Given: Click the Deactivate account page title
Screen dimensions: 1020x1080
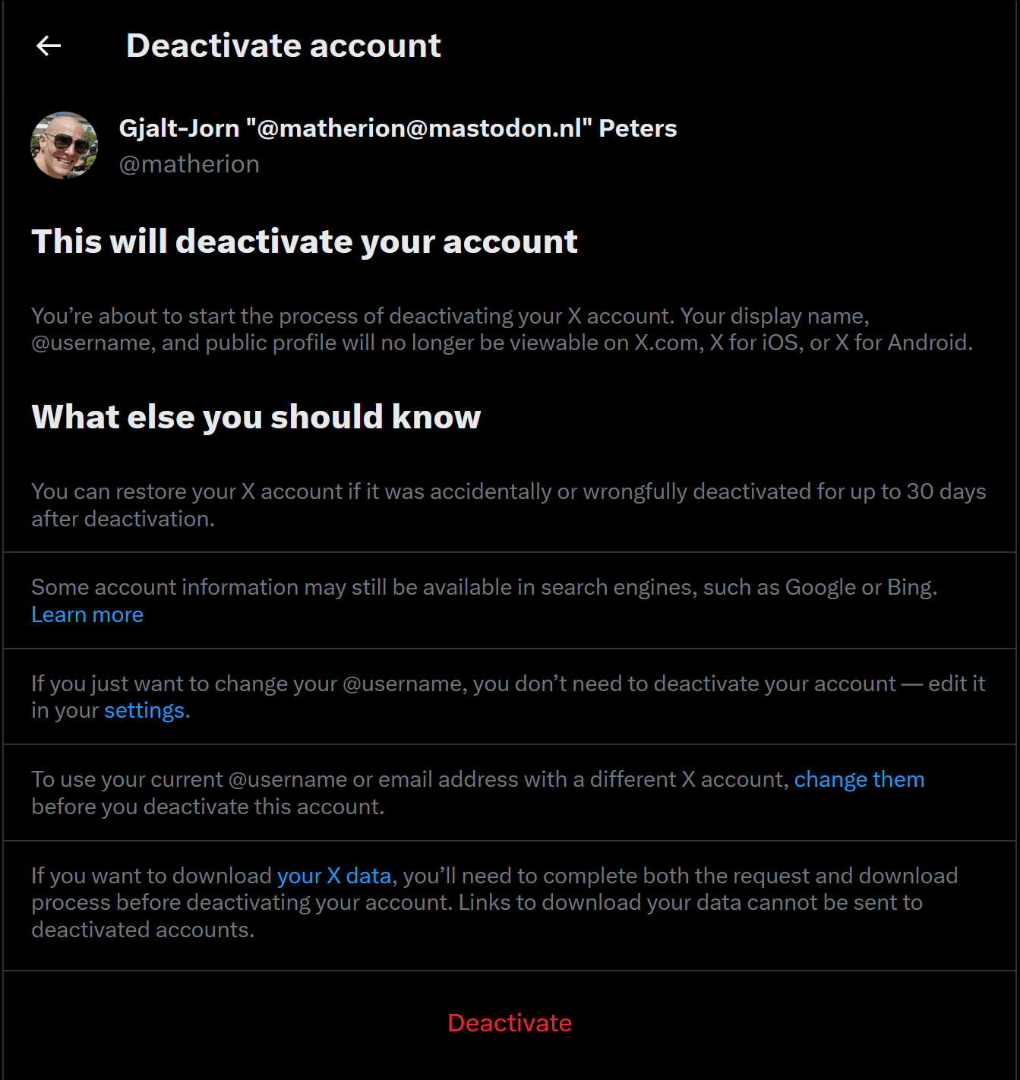Looking at the screenshot, I should coord(283,45).
